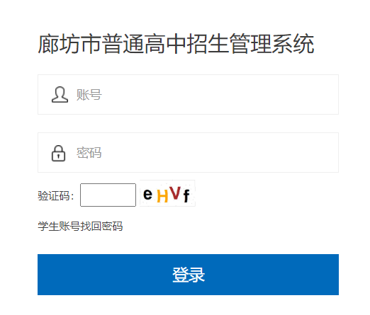Image resolution: width=370 pixels, height=315 pixels.
Task: Click the white 登录 text on button
Action: coord(189,275)
